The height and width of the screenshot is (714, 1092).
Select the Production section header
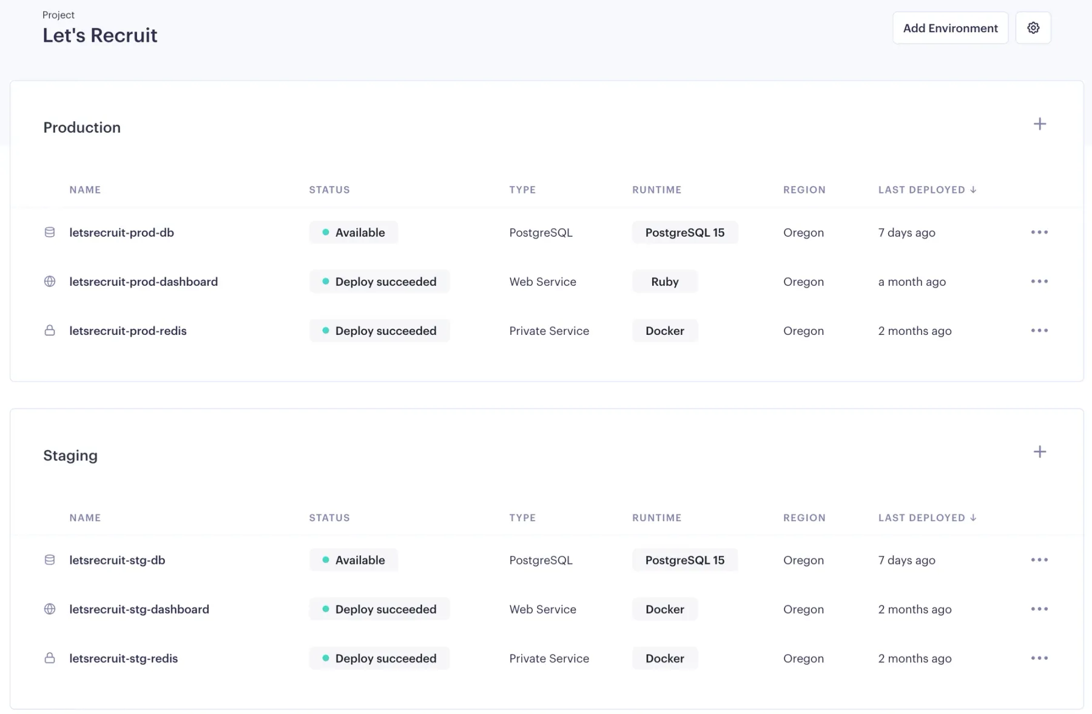[81, 127]
